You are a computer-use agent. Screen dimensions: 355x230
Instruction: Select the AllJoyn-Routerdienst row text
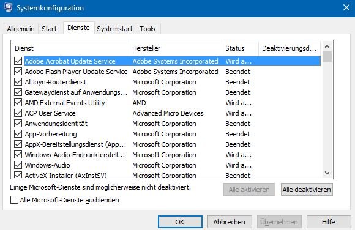click(x=56, y=82)
